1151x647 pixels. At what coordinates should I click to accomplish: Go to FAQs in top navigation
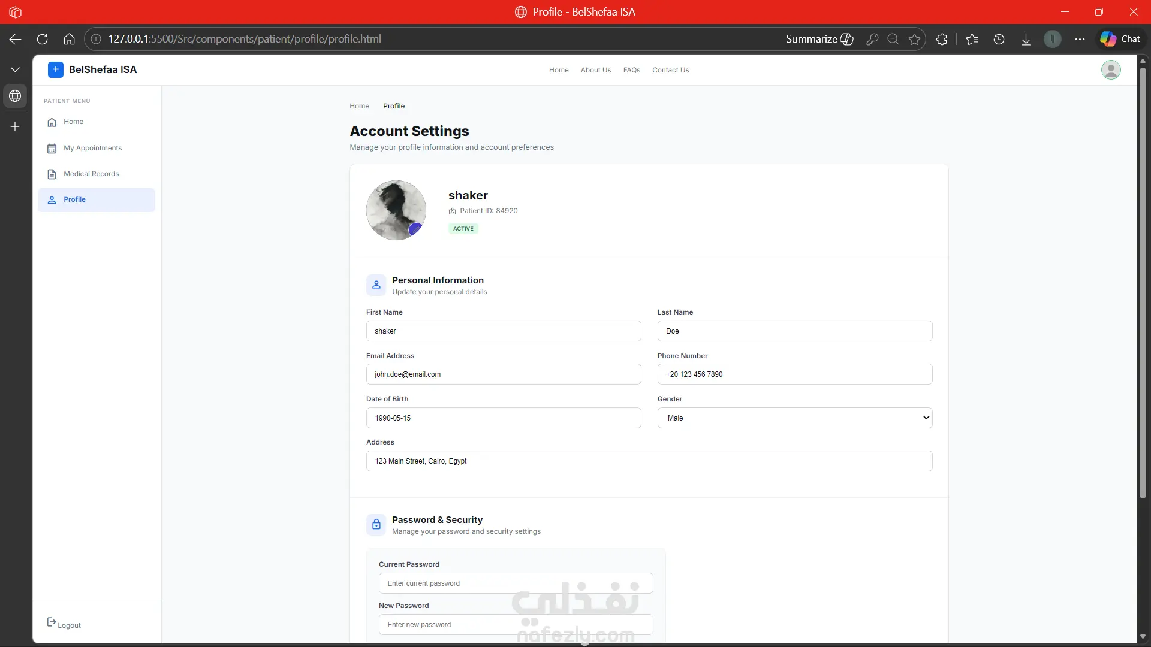click(x=631, y=70)
